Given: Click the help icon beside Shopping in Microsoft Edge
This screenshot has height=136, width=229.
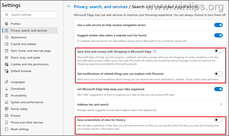Looking at the screenshot, I should click(x=154, y=51).
